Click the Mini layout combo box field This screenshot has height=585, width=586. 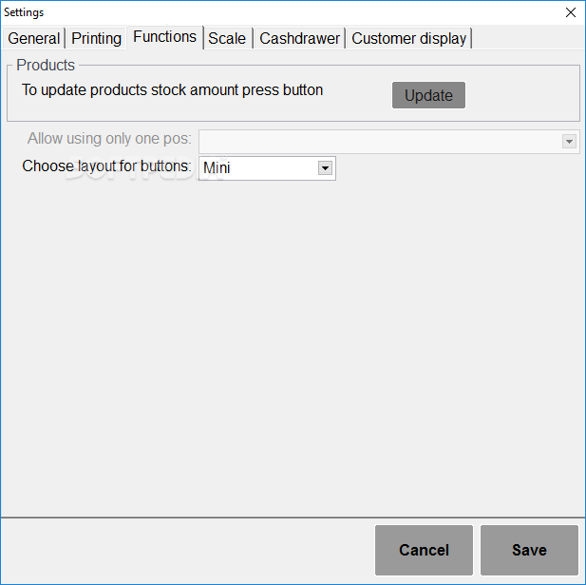(x=267, y=168)
